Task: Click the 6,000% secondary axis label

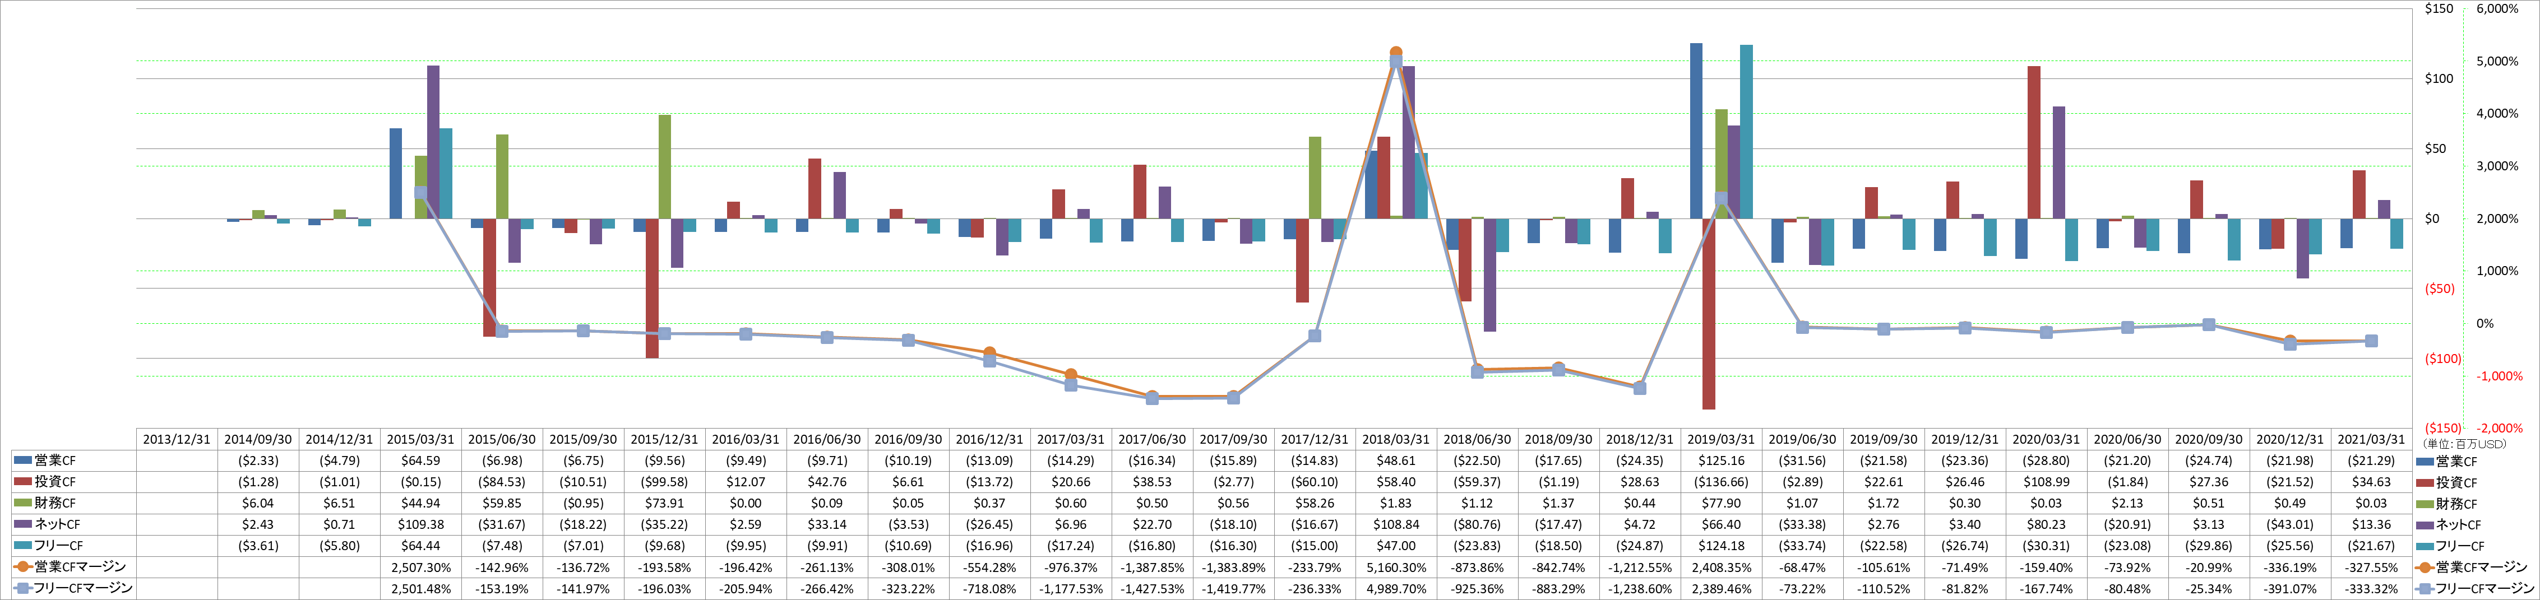Action: coord(2497,9)
